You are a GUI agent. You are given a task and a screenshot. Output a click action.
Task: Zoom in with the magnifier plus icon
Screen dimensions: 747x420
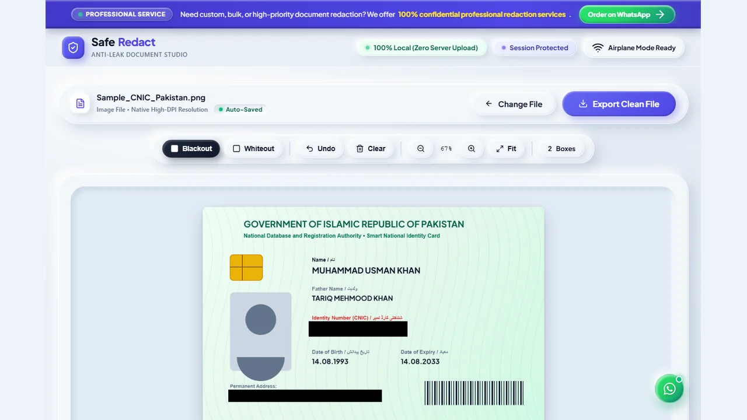click(x=472, y=149)
